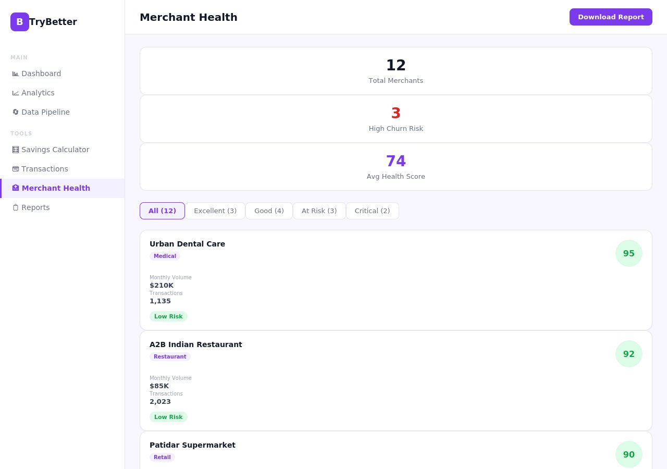Open Analytics via the trend-line icon
Screen dimensions: 667x469
[16, 93]
